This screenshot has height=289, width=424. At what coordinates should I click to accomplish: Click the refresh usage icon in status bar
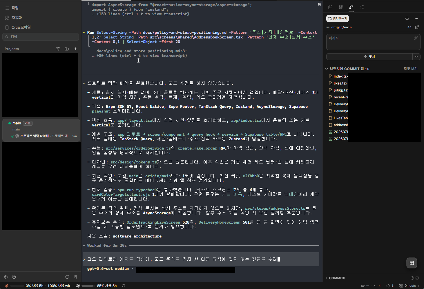click(123, 286)
